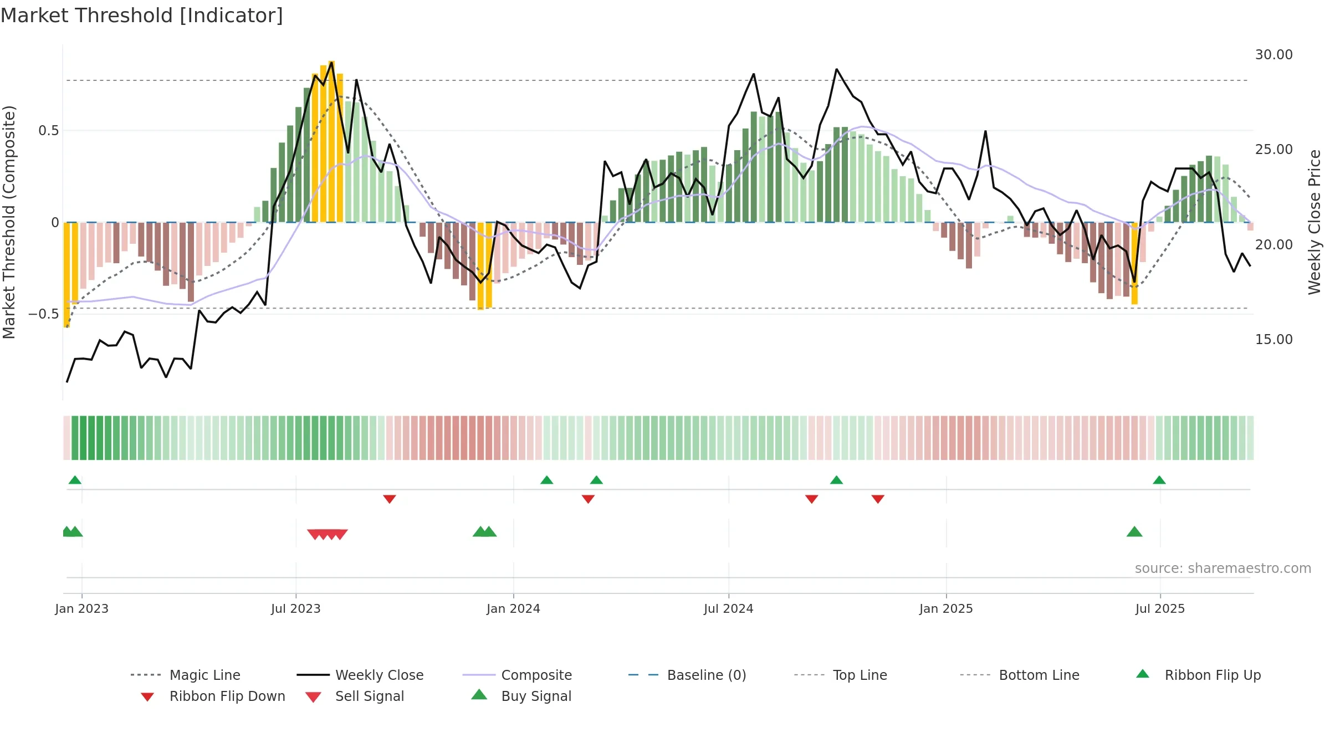Click the Weekly Close Price axis title
Screen dimensions: 1330x748
(1315, 222)
